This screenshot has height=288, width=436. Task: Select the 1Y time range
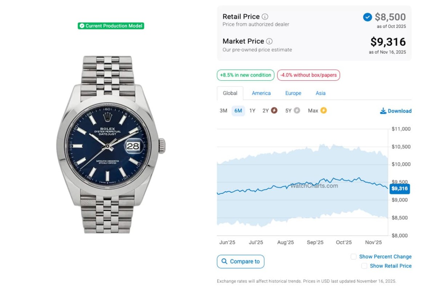252,111
